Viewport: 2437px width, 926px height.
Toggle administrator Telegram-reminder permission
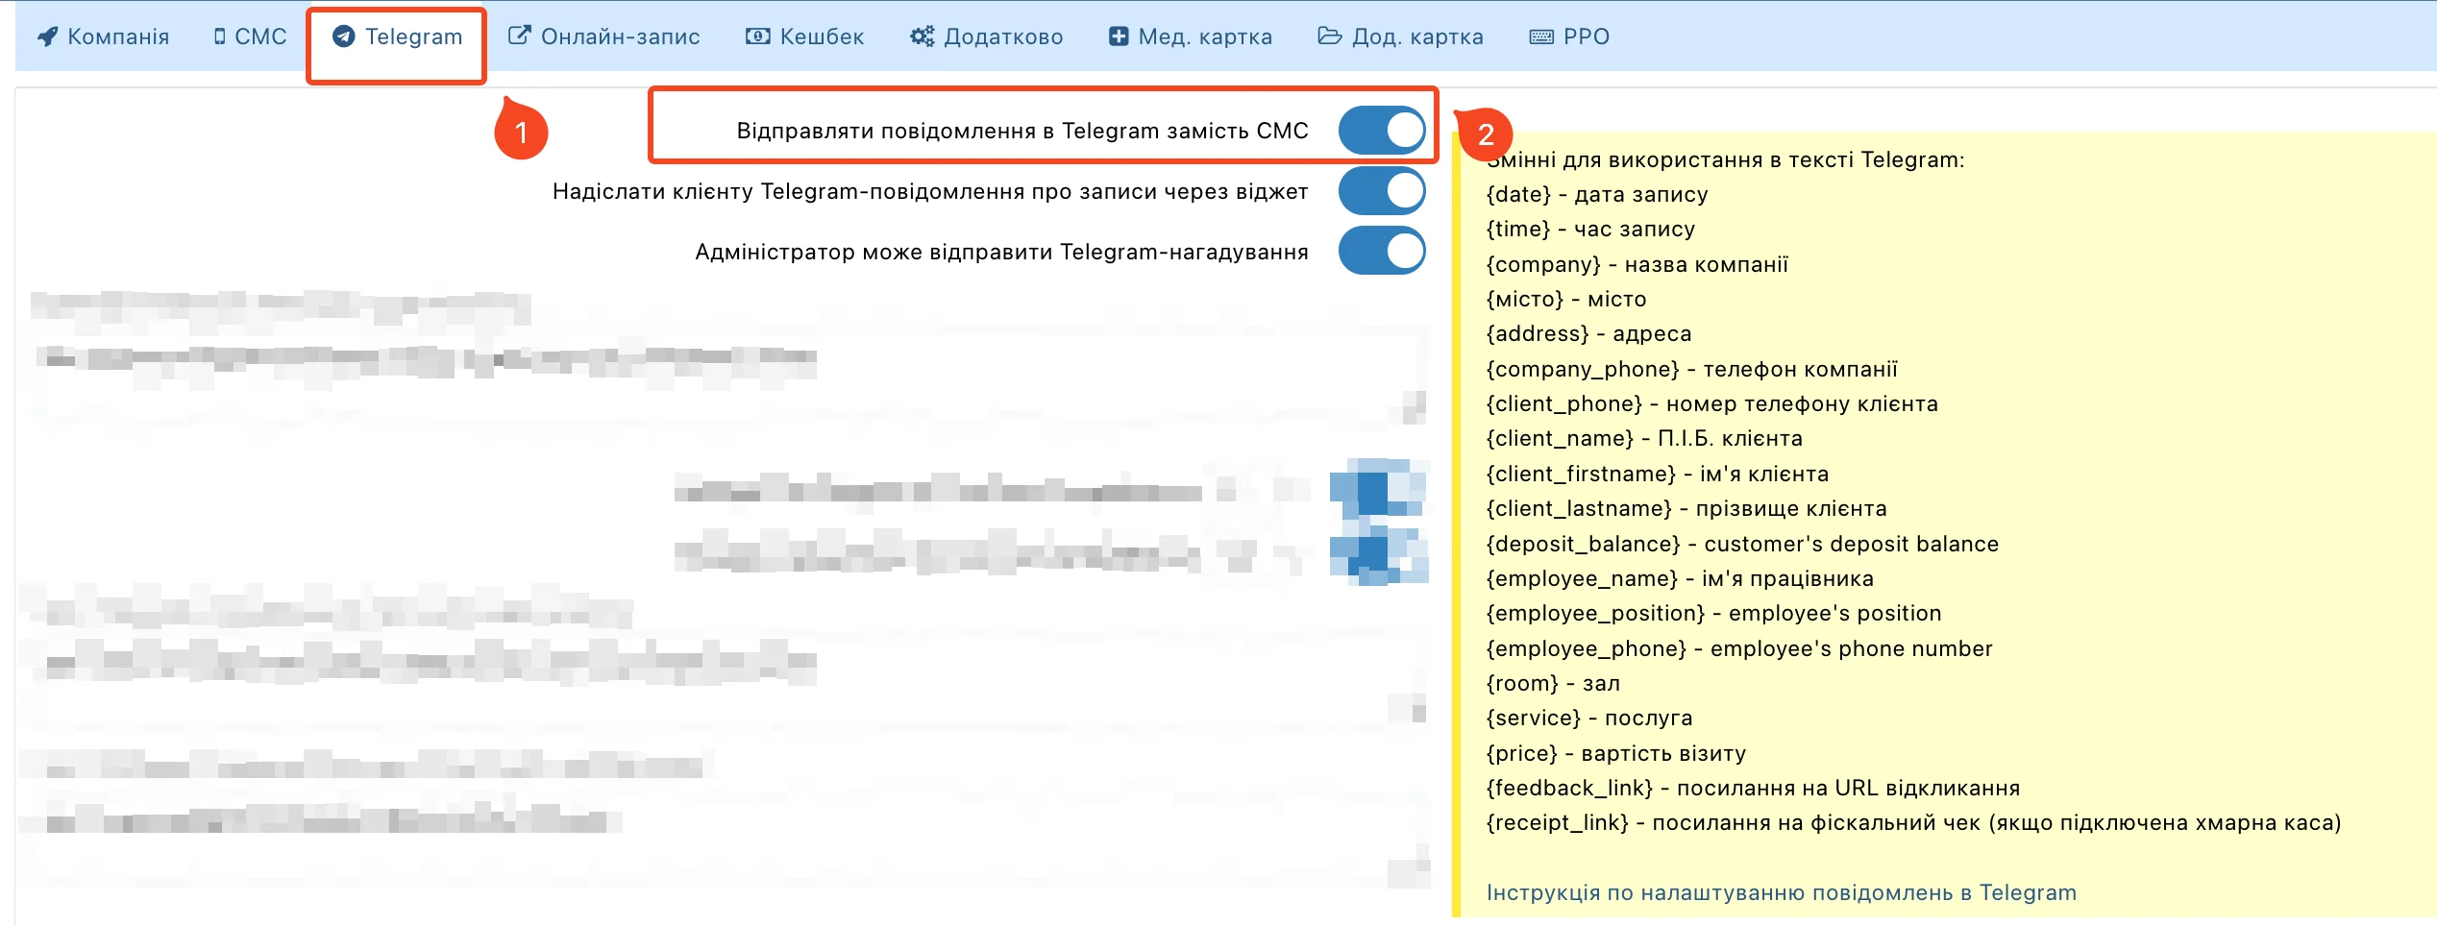coord(1382,251)
